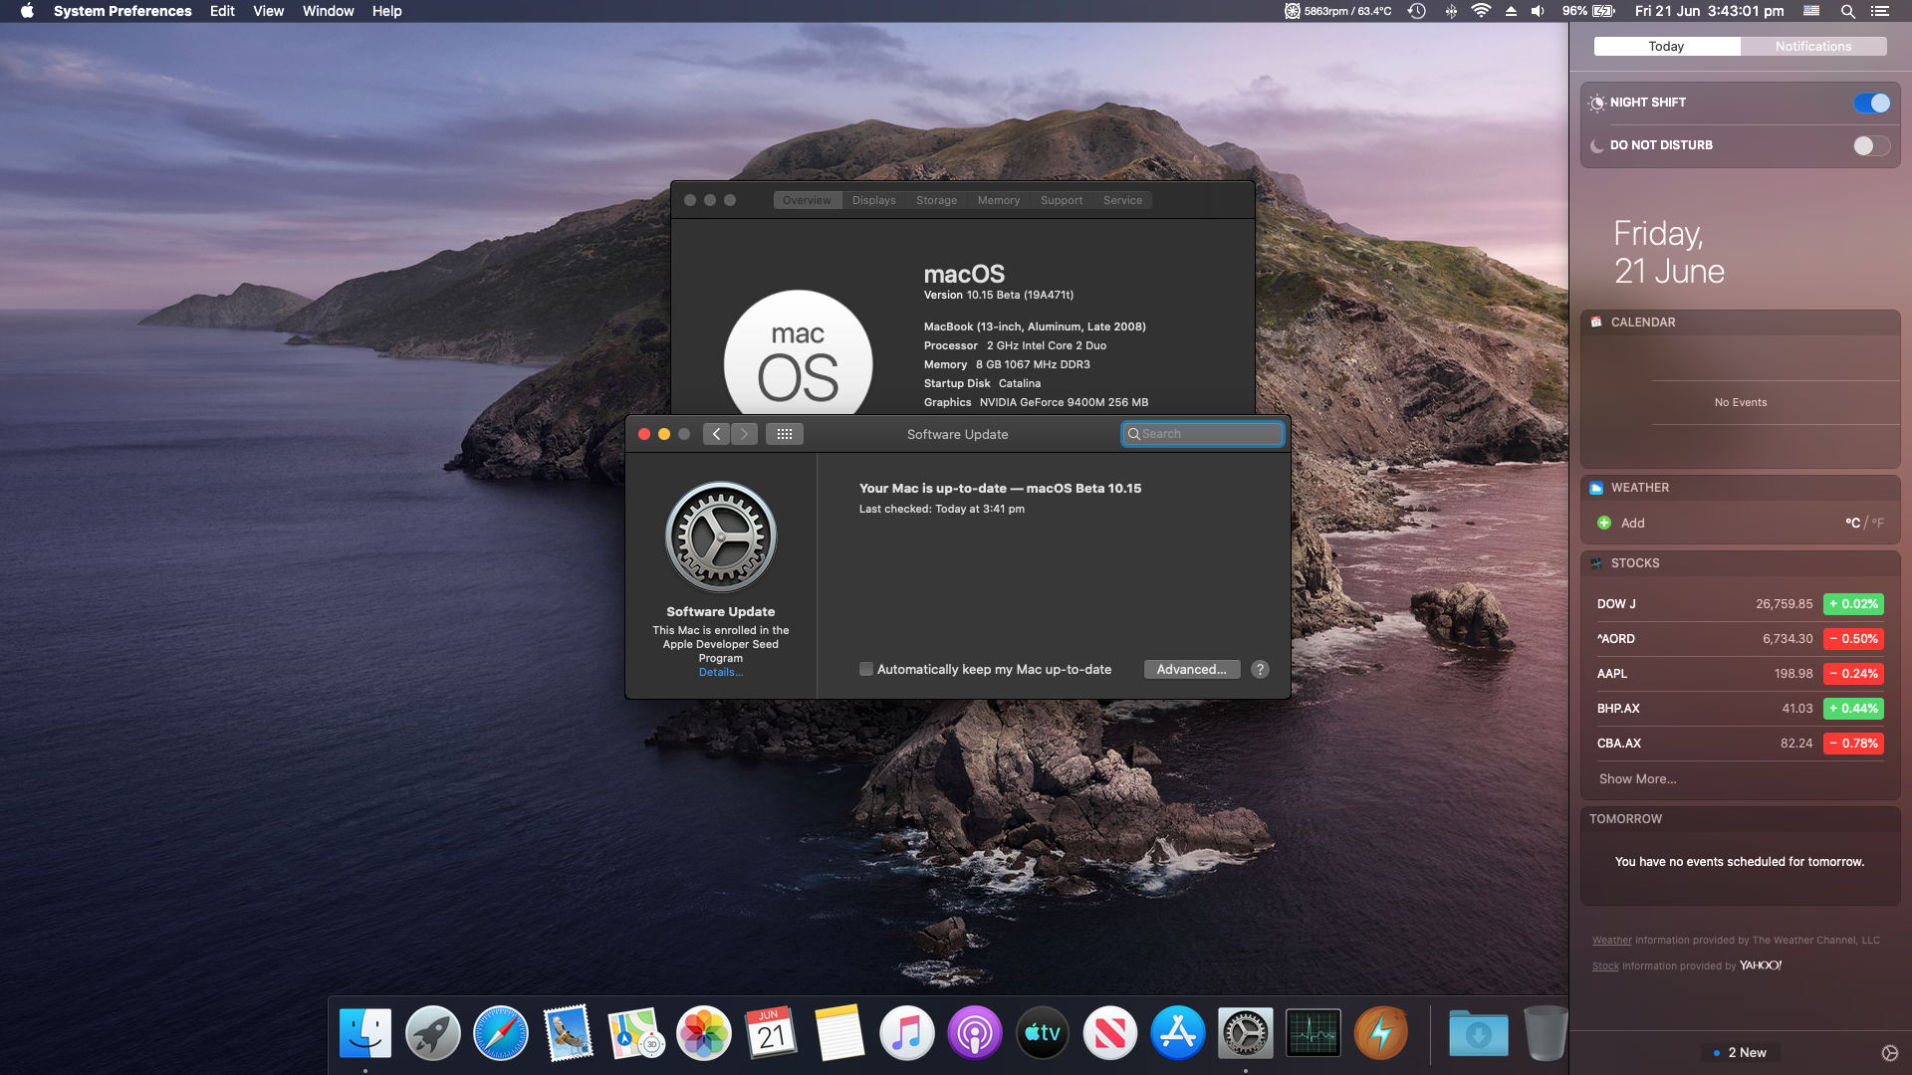Viewport: 1912px width, 1075px height.
Task: Expand Show More in Stocks widget
Action: (1637, 779)
